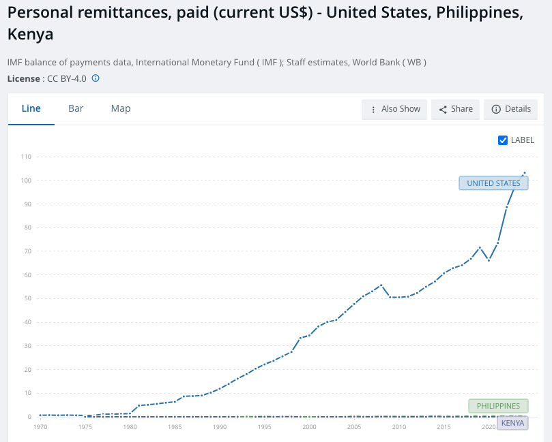Click the share arrow icon
Screen dimensions: 552x442
click(443, 110)
